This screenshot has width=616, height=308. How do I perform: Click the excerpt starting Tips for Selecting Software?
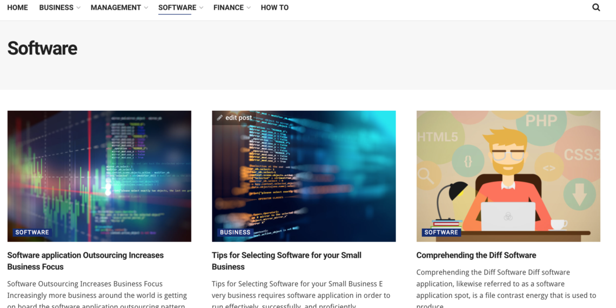pos(301,294)
